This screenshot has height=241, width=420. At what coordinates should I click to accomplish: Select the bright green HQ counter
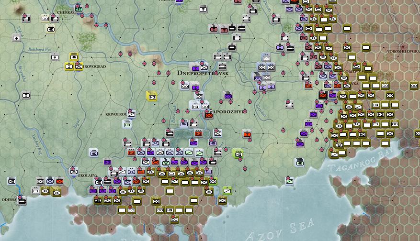[238, 154]
